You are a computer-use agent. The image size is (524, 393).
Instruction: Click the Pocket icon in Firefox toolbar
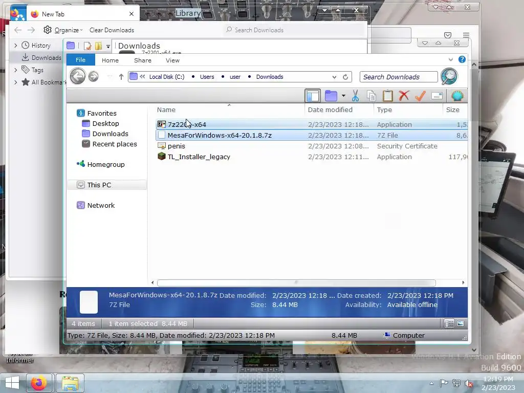coord(448,35)
